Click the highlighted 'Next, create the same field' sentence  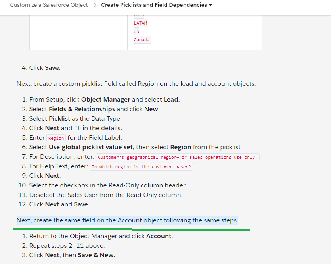pos(127,220)
